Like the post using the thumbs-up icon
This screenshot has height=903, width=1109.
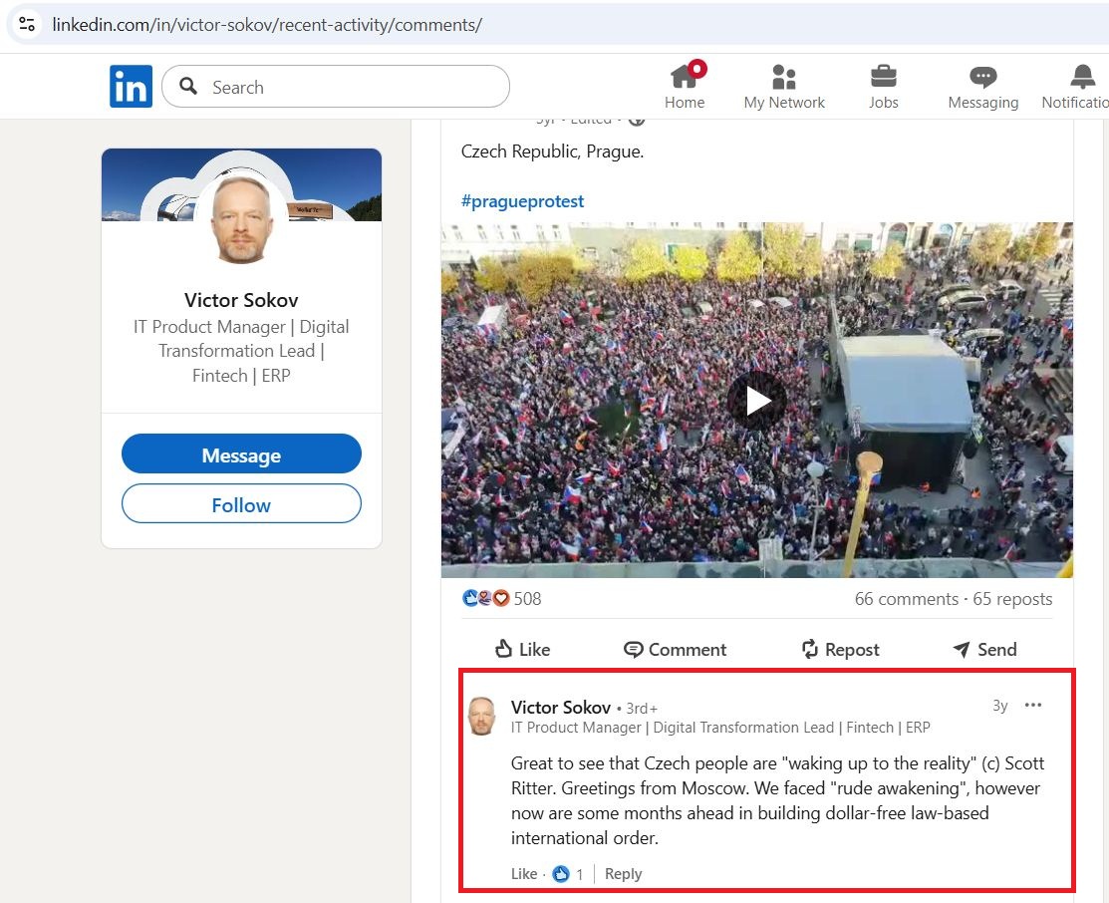pos(521,649)
